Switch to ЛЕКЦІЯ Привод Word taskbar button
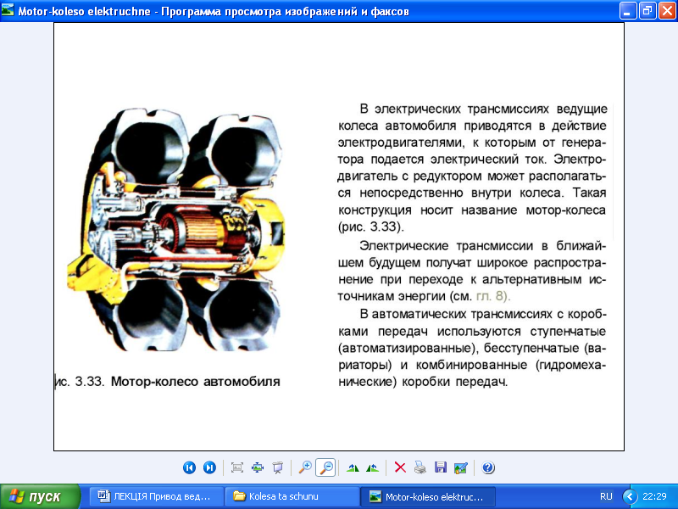The image size is (678, 509). click(x=157, y=496)
